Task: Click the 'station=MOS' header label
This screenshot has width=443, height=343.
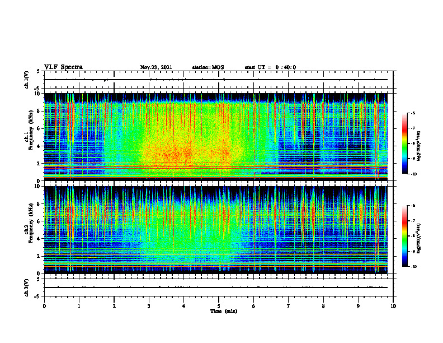Action: [x=208, y=67]
